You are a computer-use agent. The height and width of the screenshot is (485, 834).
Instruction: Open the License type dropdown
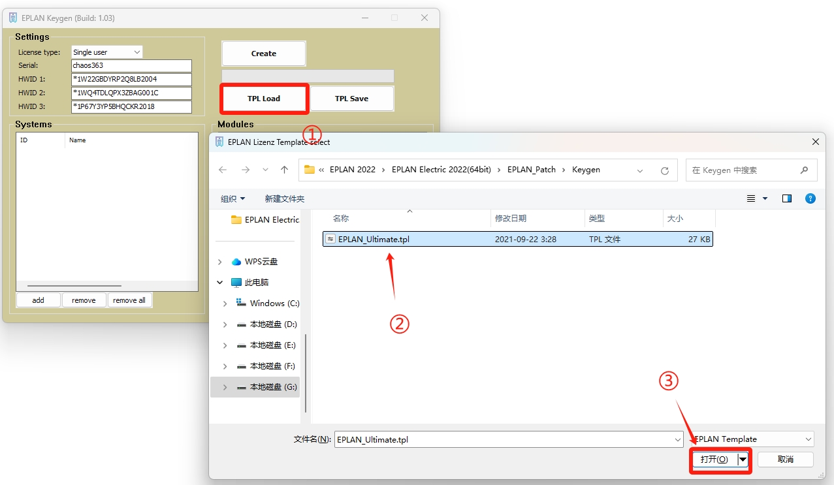107,52
